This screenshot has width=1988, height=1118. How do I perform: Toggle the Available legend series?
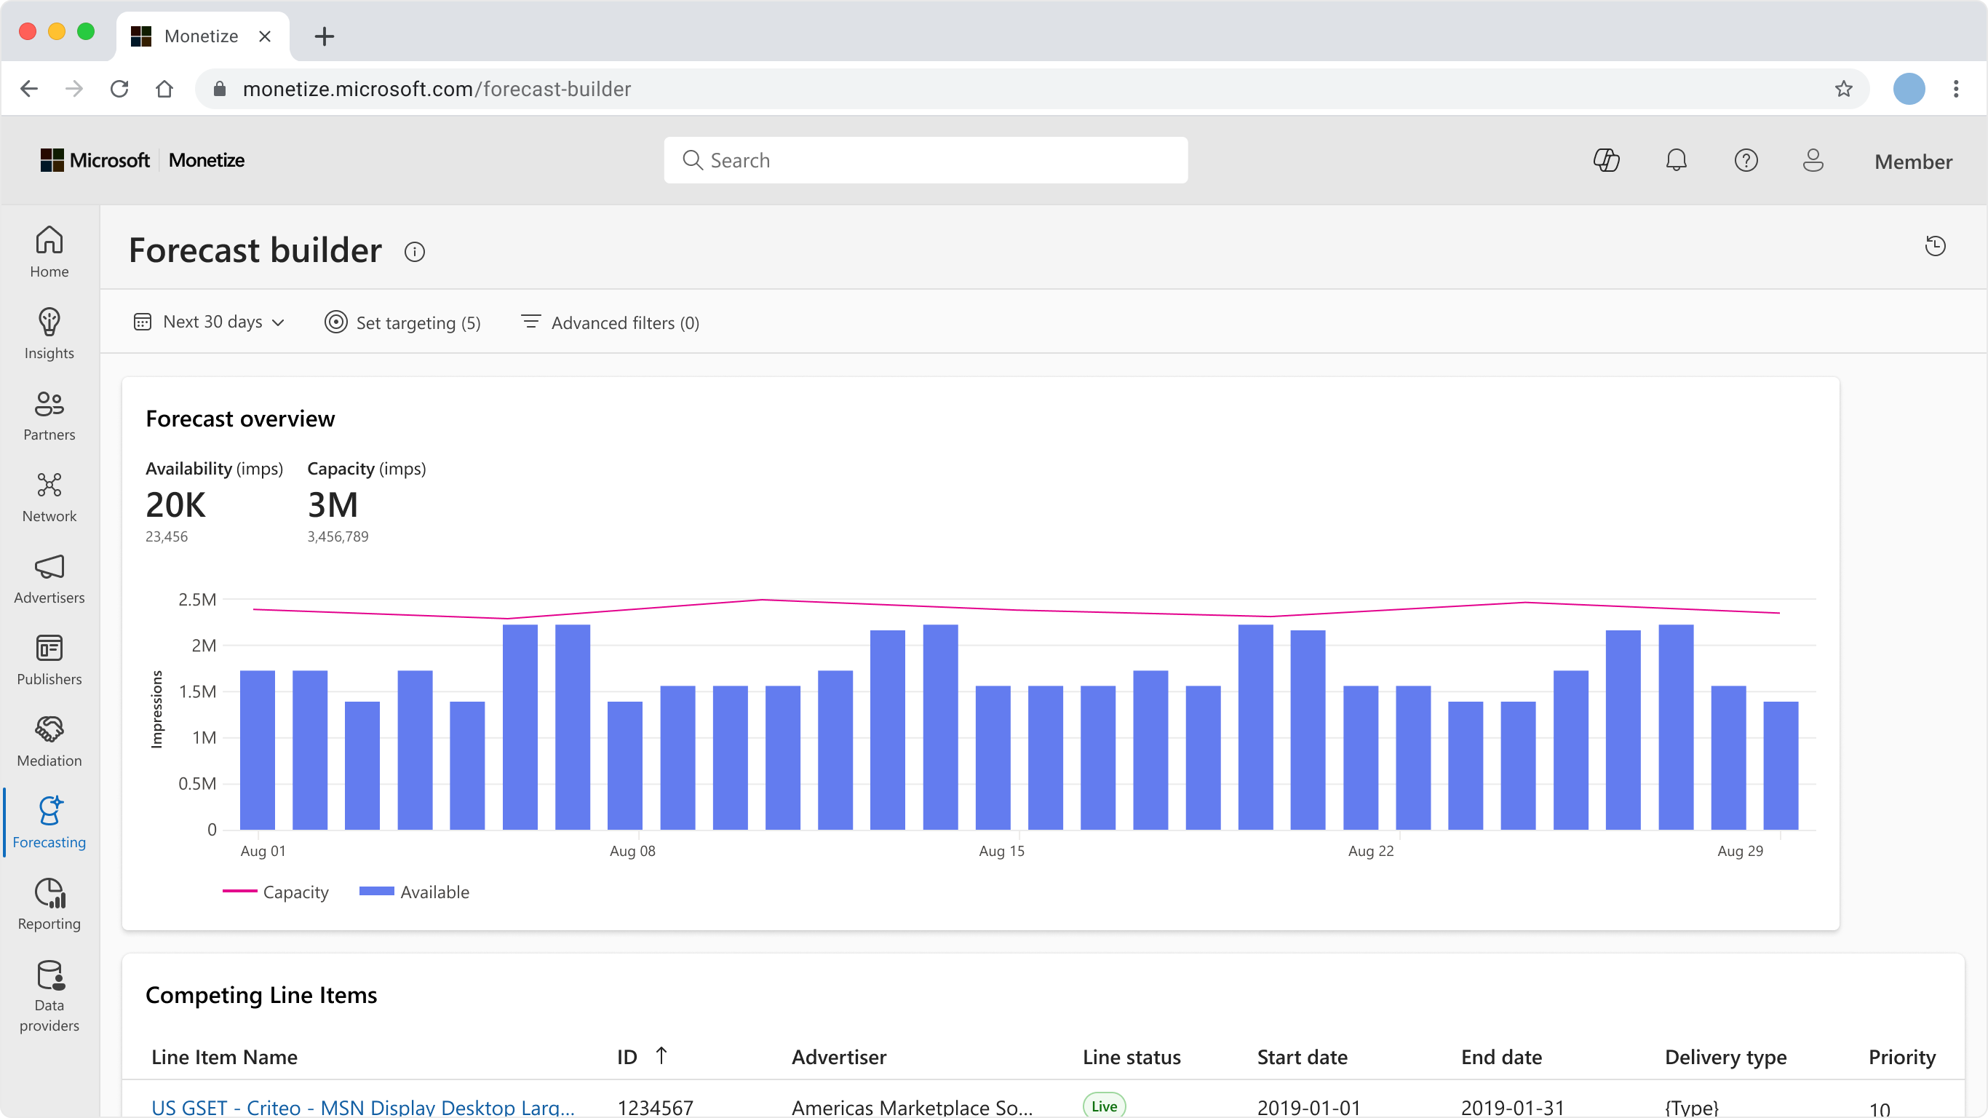(416, 892)
